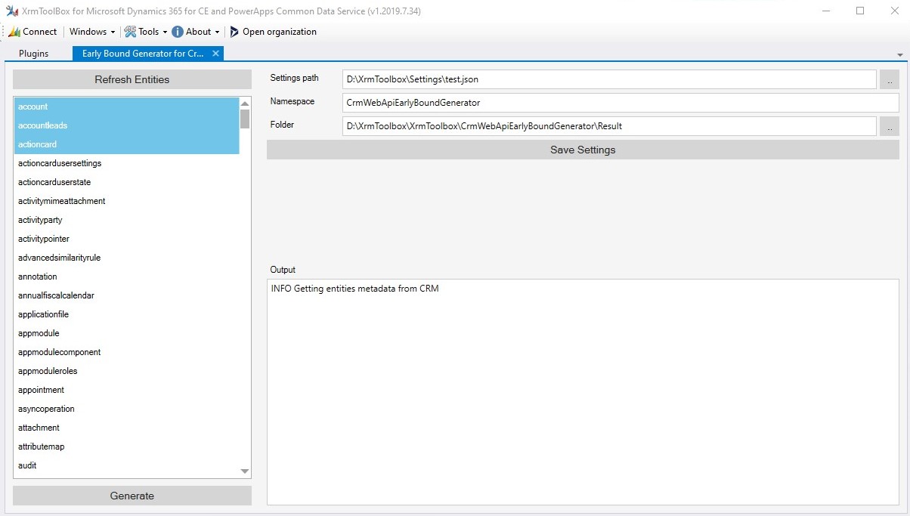
Task: Select the appmoduleroles entity
Action: [127, 371]
